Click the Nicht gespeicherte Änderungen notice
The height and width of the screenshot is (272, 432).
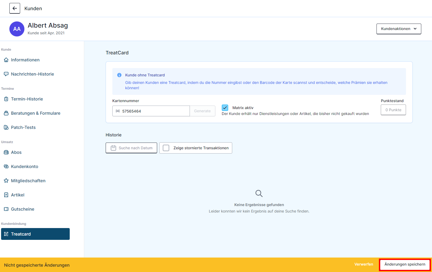click(x=37, y=265)
